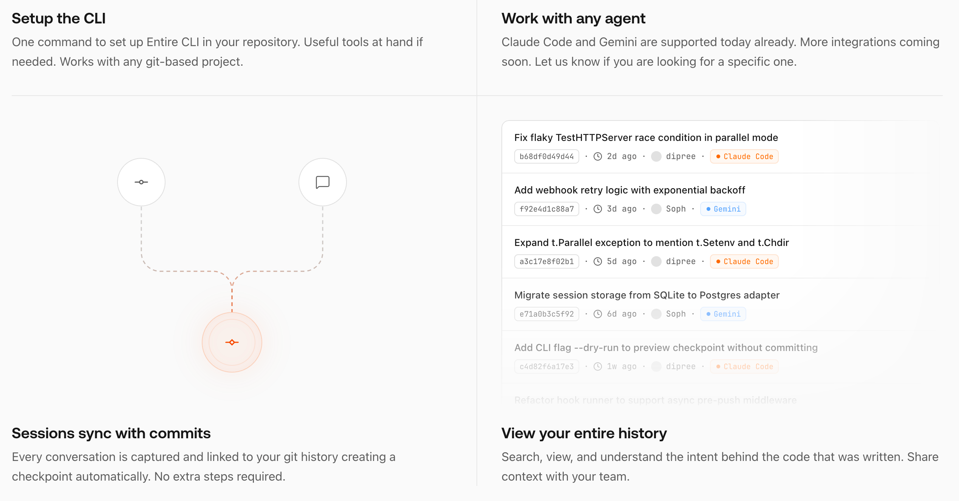The image size is (959, 501).
Task: Open the 'Add CLI flag --dry-run' commit
Action: [666, 348]
